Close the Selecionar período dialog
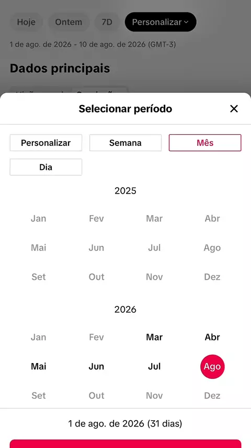 pyautogui.click(x=234, y=109)
